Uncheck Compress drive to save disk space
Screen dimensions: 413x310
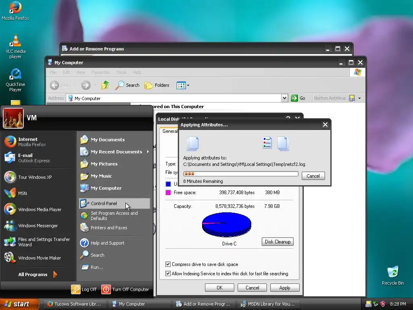click(x=168, y=264)
